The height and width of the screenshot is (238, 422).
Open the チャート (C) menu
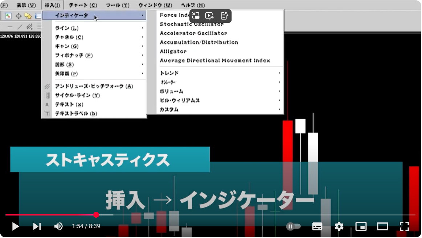tap(83, 5)
